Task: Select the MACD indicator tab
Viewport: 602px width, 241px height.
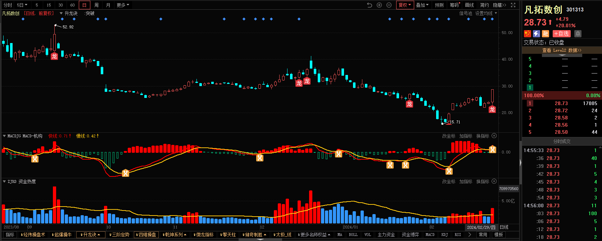Action: coord(430,235)
